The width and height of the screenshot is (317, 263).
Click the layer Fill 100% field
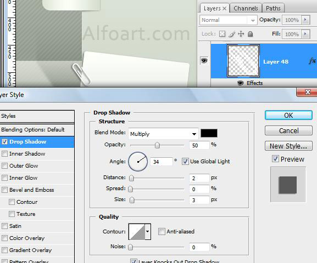click(292, 34)
